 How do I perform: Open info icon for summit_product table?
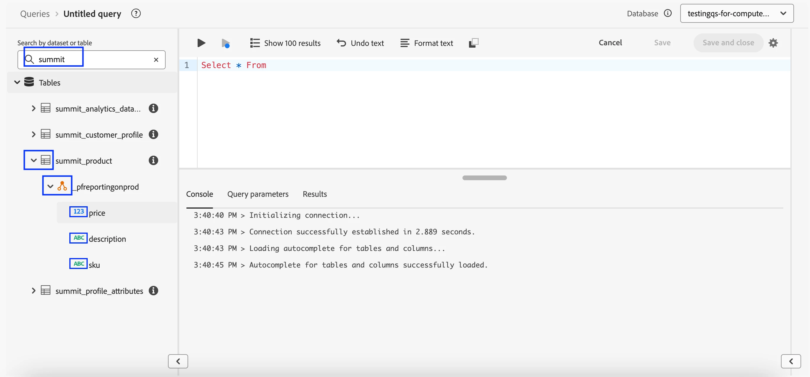pyautogui.click(x=153, y=161)
